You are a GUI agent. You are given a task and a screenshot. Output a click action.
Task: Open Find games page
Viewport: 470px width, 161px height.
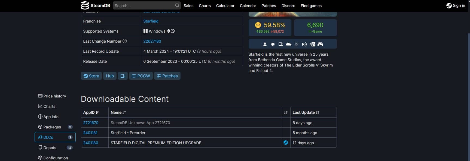pos(311,6)
